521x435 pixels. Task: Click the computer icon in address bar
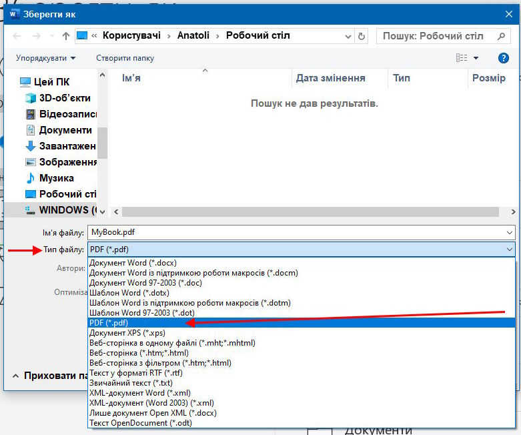point(82,35)
